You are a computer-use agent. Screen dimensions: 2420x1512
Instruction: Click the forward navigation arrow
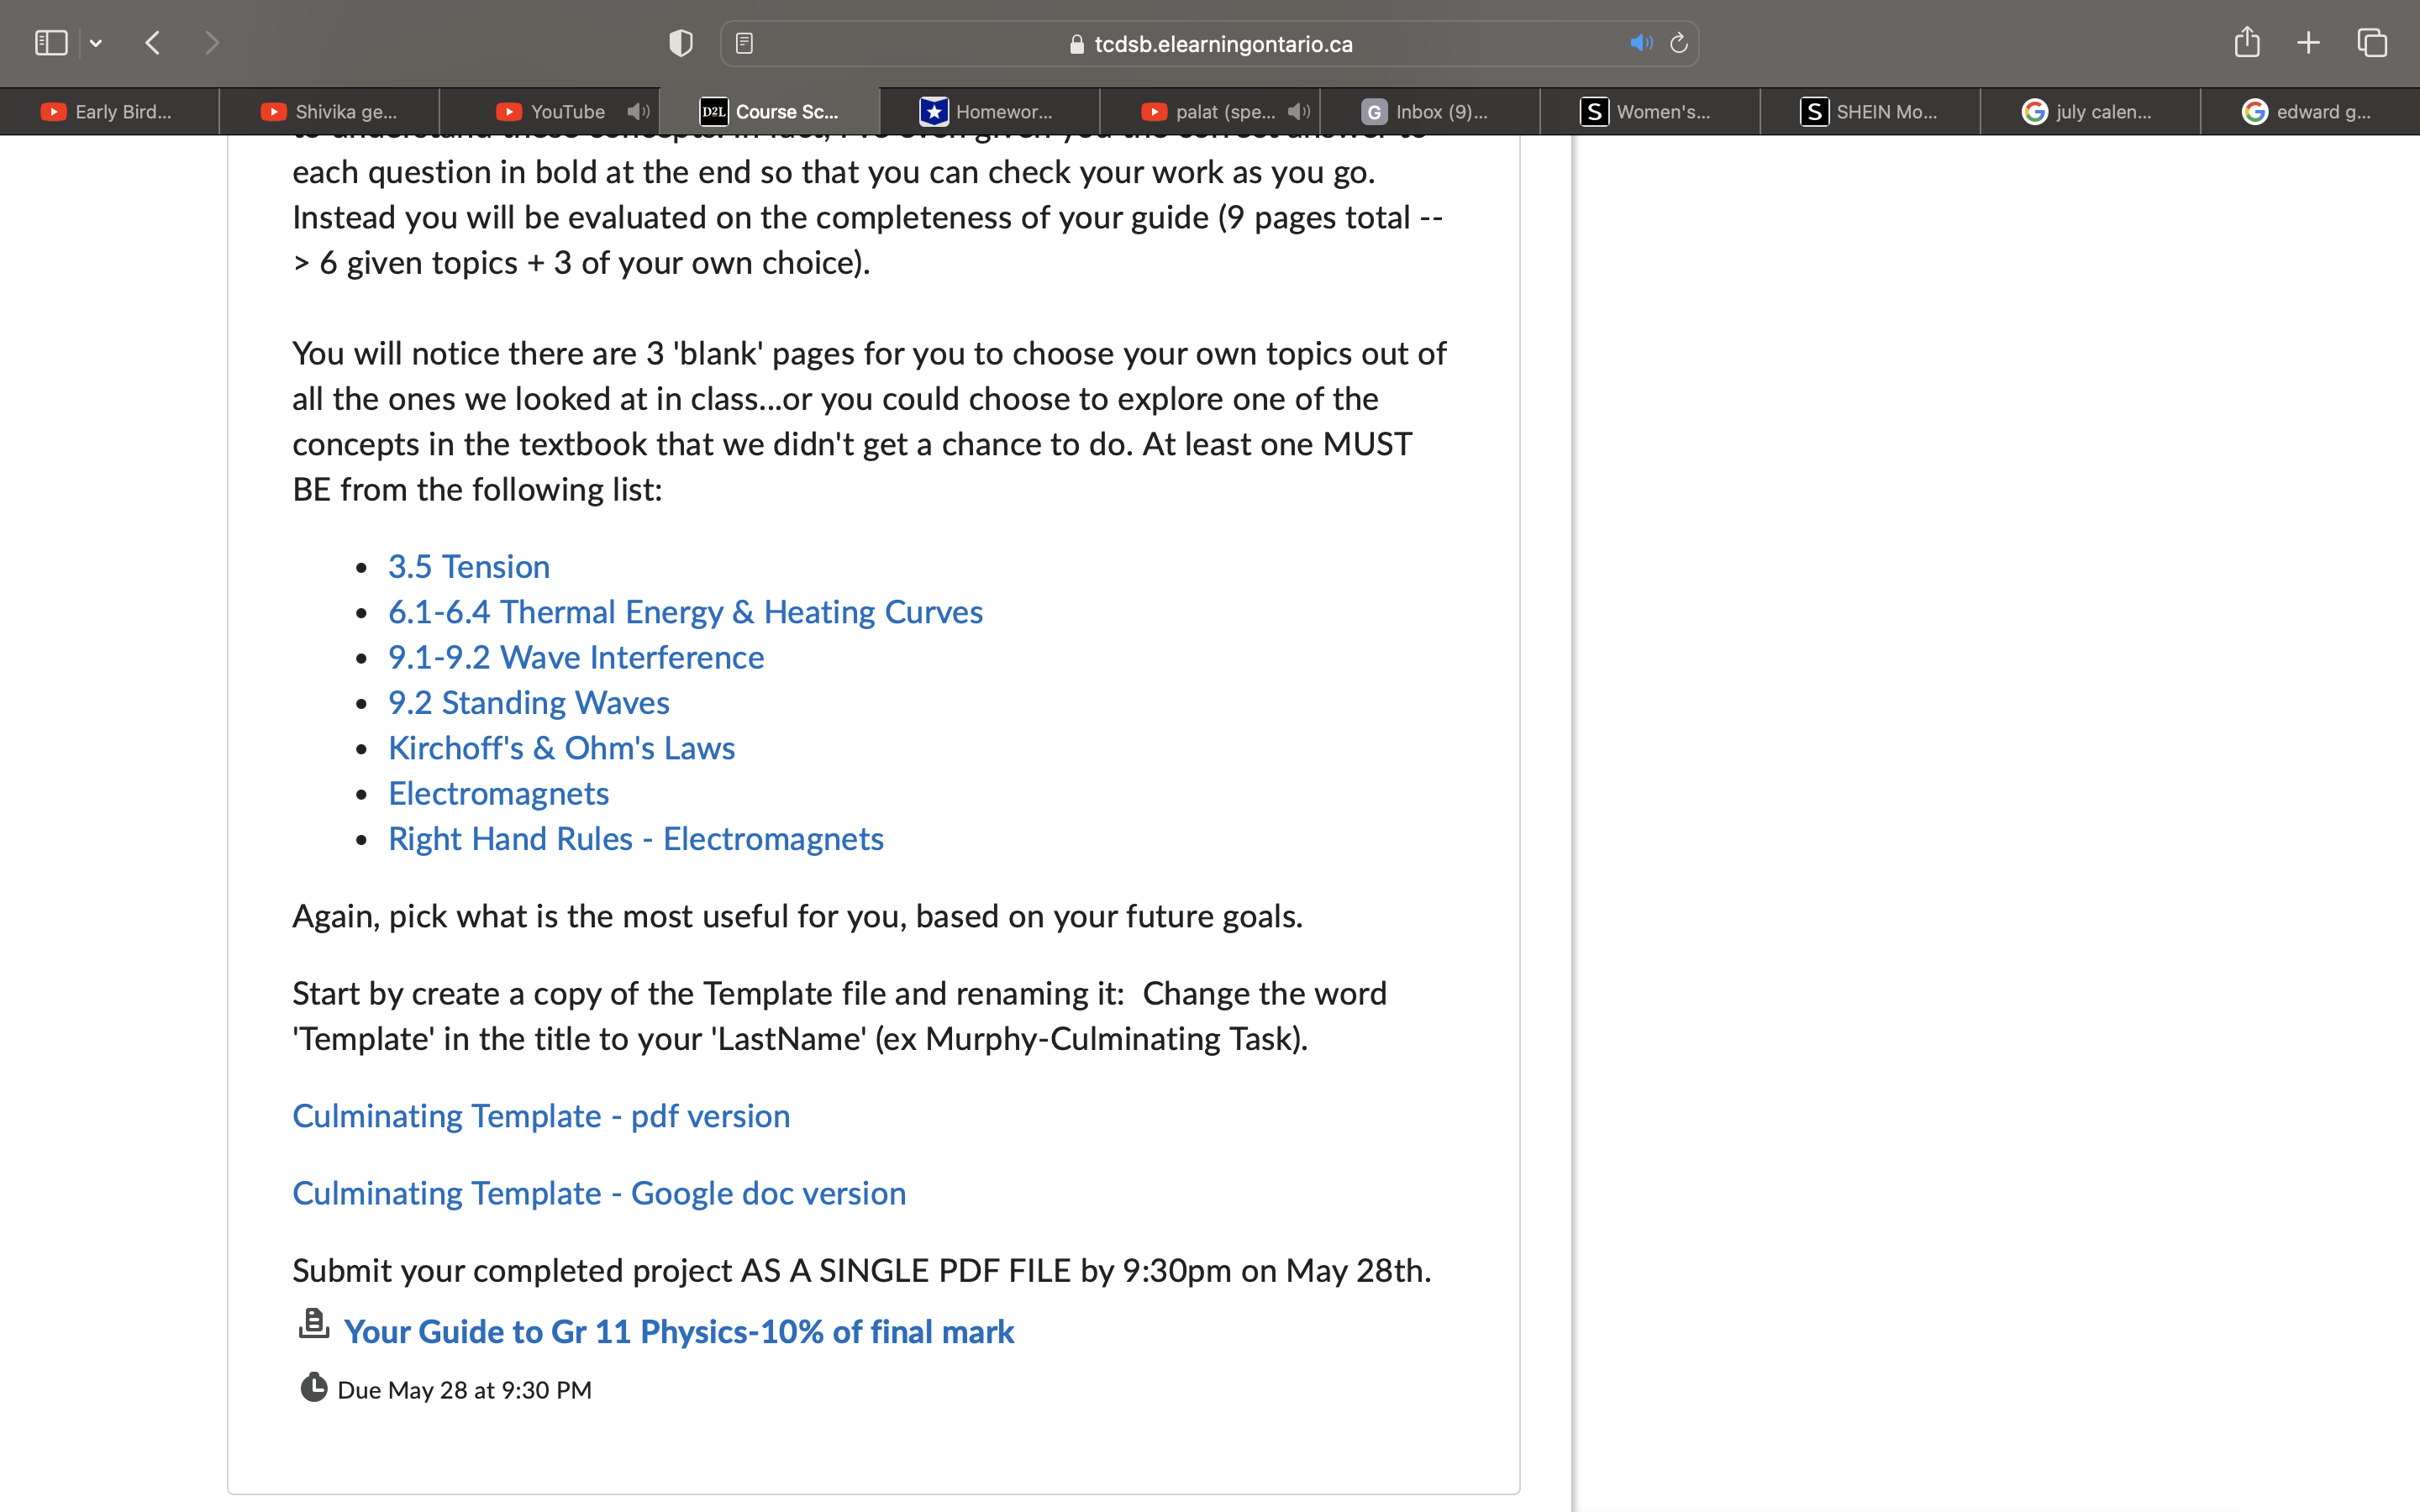212,42
